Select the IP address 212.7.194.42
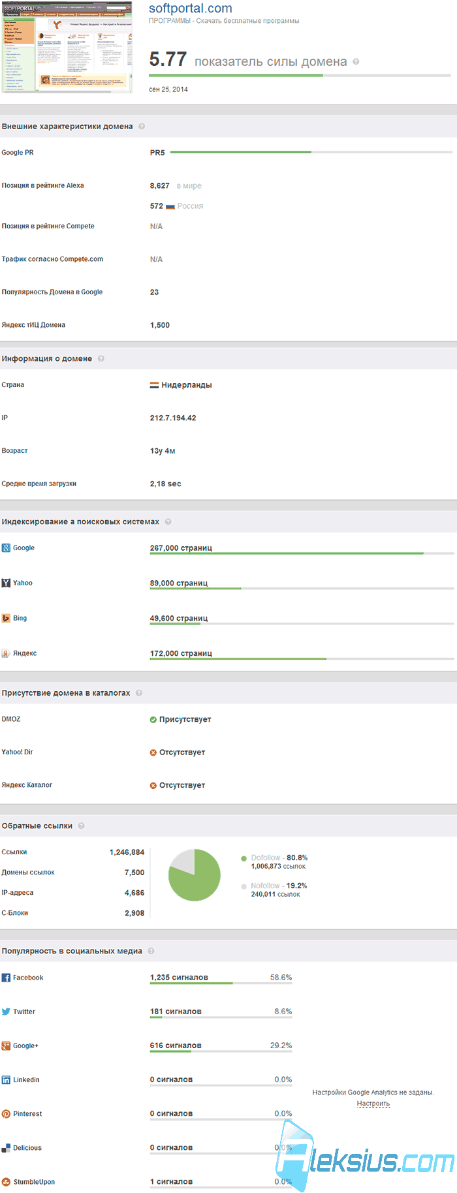457x1193 pixels. 173,418
